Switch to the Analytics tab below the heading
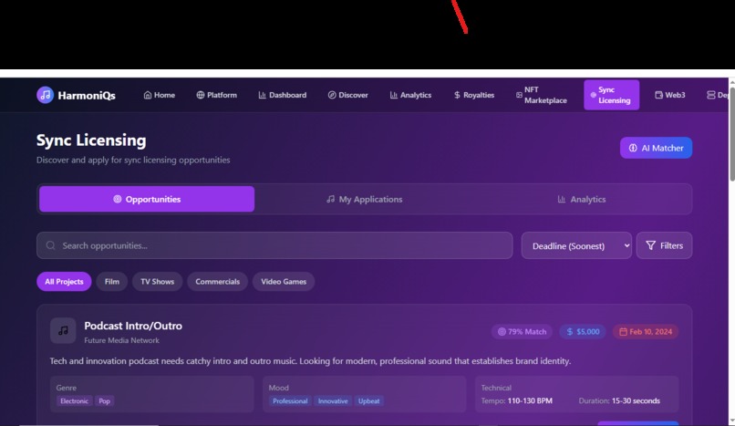The image size is (735, 426). [581, 199]
